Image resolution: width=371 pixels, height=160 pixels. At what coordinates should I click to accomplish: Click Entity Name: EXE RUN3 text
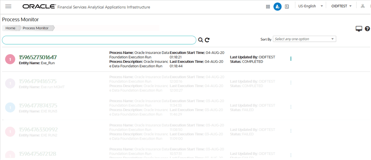click(38, 111)
